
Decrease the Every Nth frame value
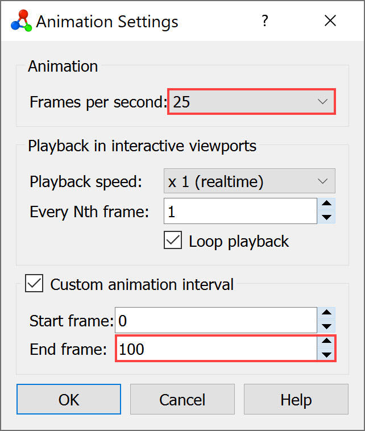point(327,217)
